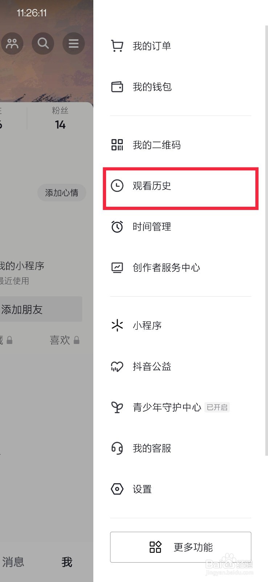
Task: Open 我的钱包 wallet entry
Action: [x=151, y=87]
